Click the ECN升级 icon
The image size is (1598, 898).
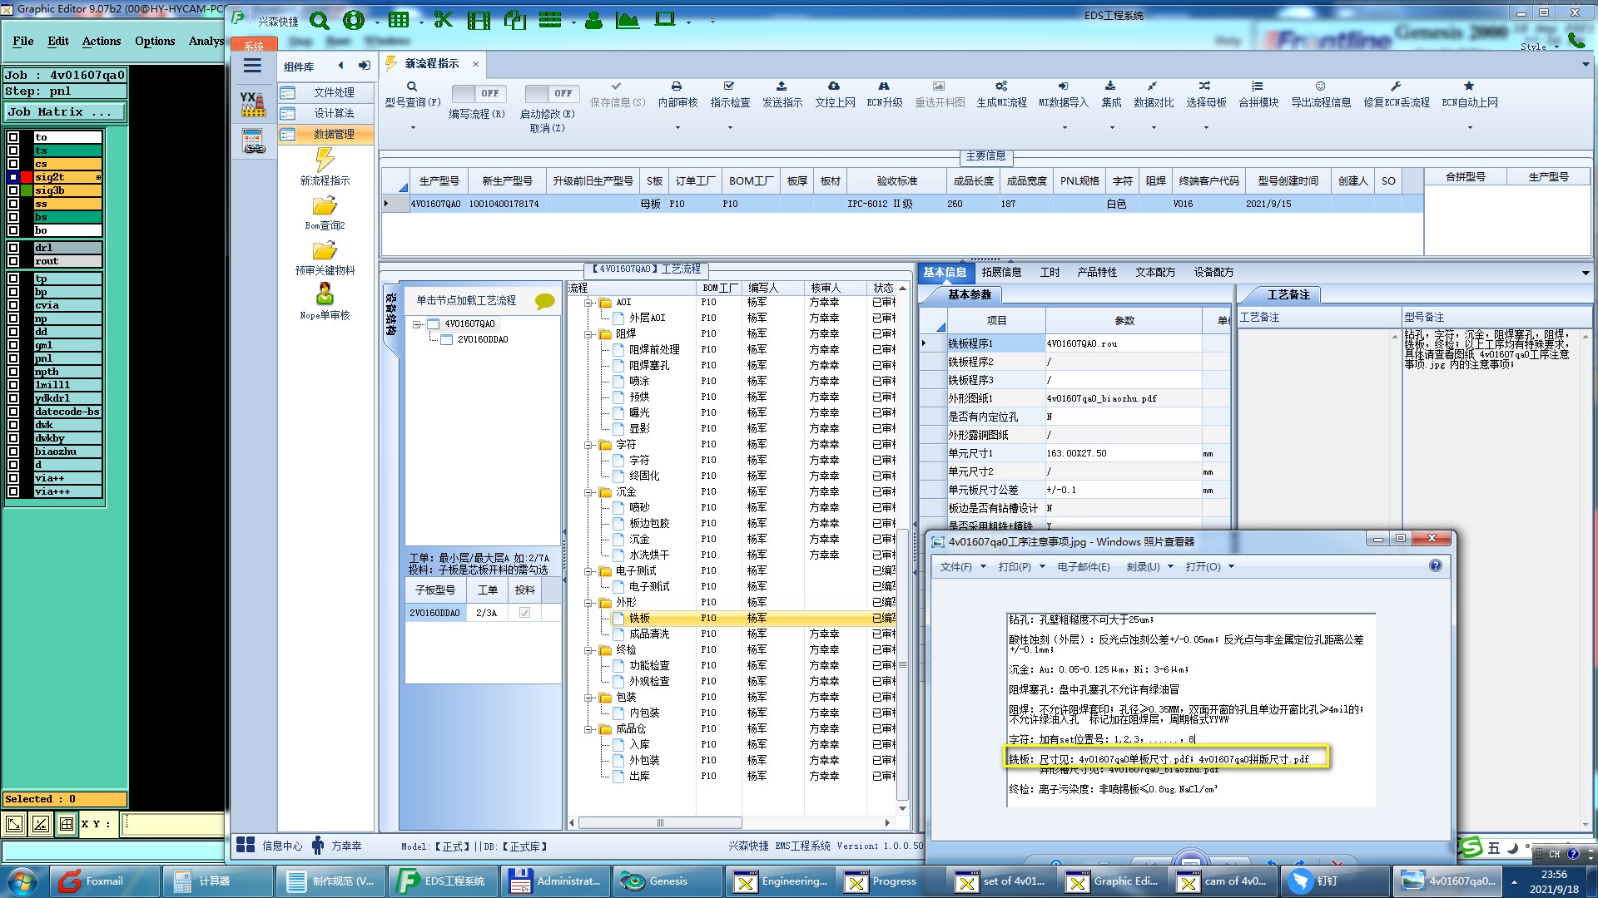pos(884,86)
